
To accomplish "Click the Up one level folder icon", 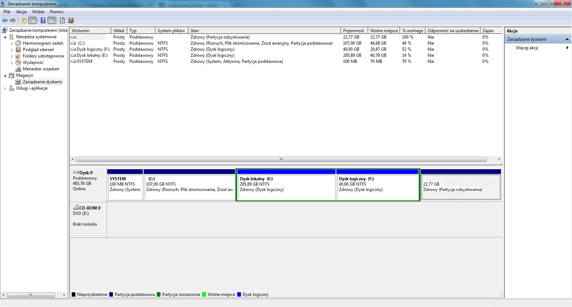I will [24, 20].
